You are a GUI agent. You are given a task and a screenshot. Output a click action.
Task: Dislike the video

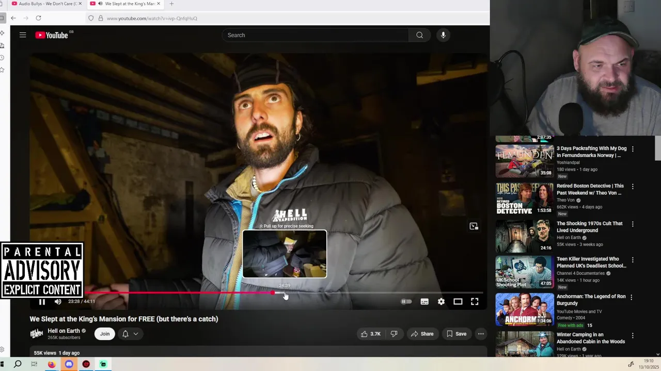coord(394,334)
